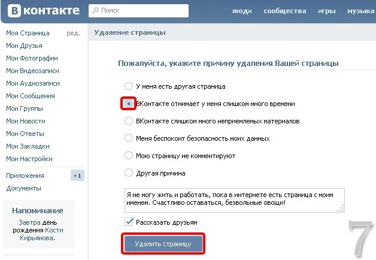This screenshot has width=376, height=260.
Task: Click the VKontakte logo icon
Action: [14, 11]
